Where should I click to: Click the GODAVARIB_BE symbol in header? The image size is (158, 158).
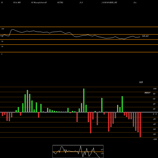110,3
